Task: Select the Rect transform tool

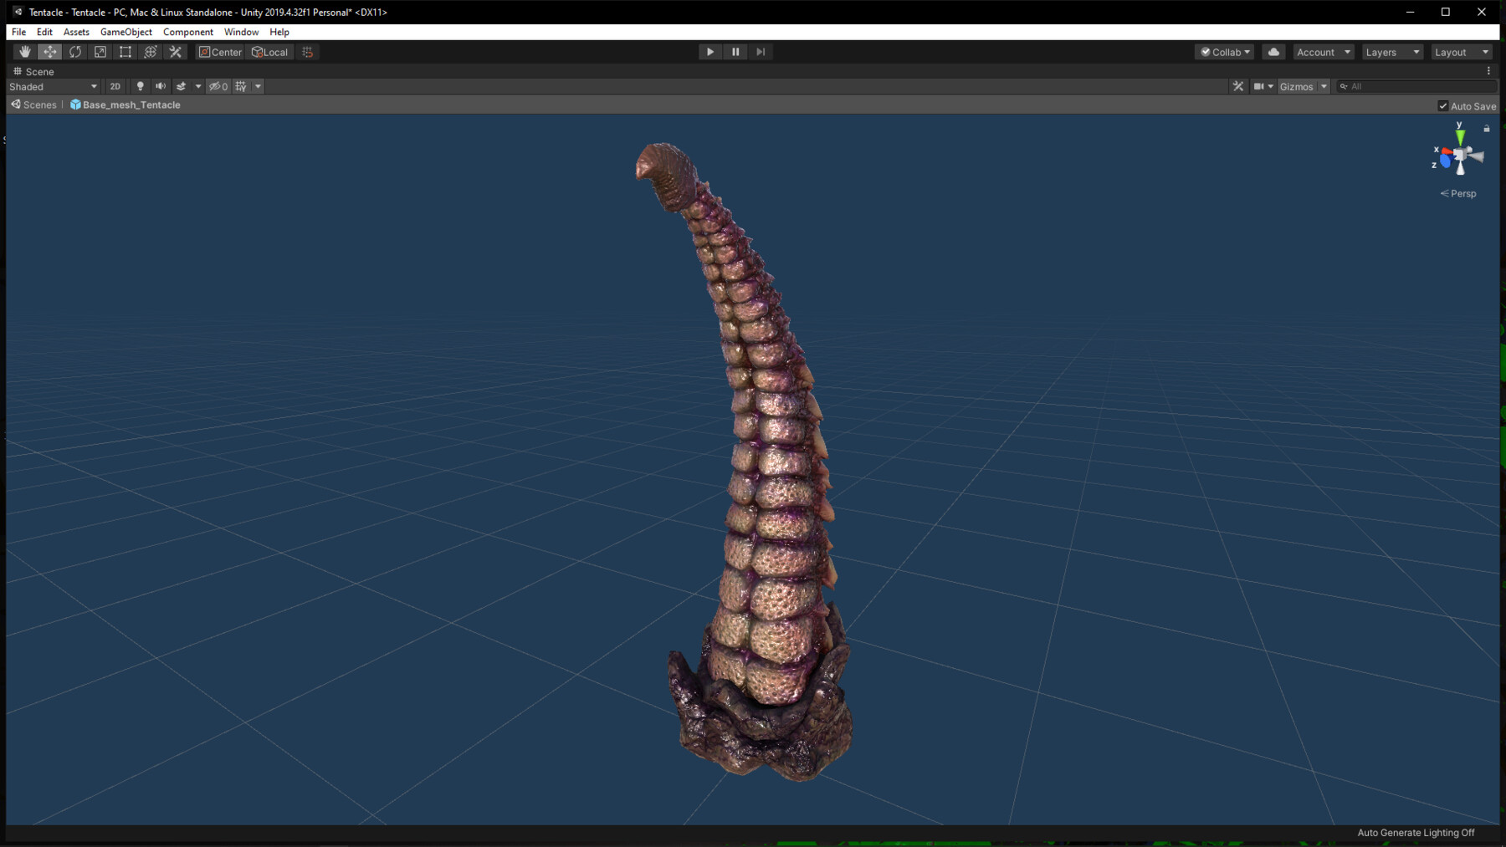Action: tap(125, 51)
